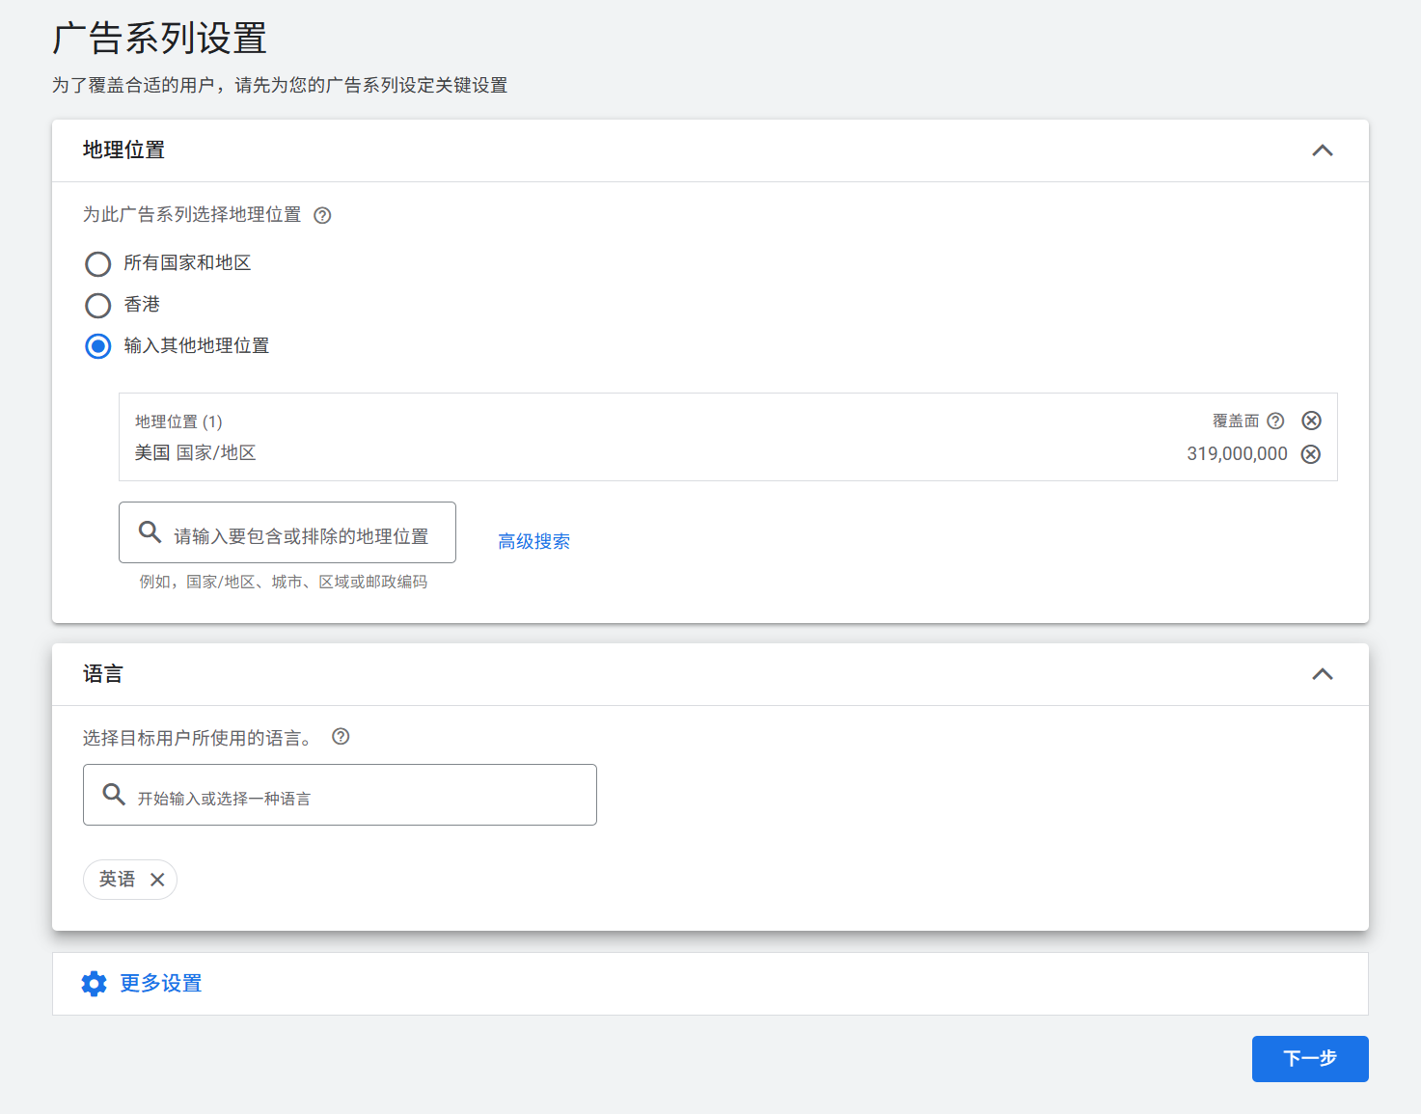Select 输入其他地理位置 option
The width and height of the screenshot is (1421, 1114).
coord(97,345)
